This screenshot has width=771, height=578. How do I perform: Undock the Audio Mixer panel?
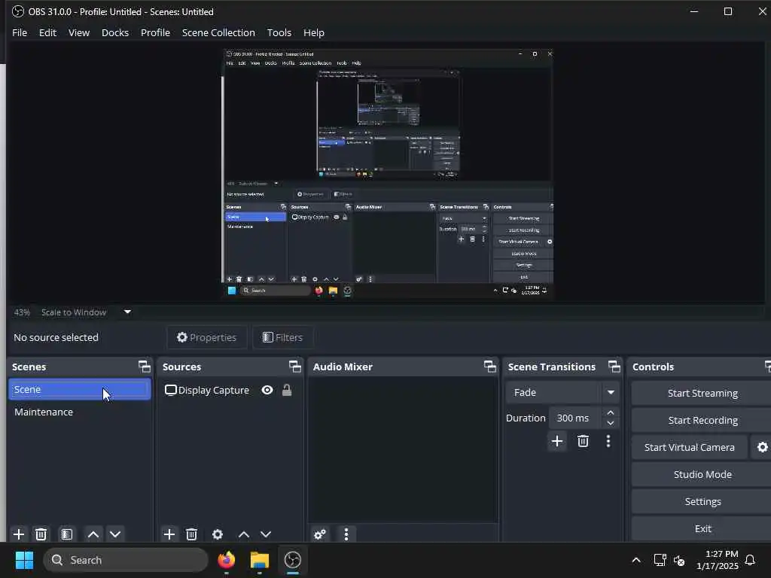[489, 367]
